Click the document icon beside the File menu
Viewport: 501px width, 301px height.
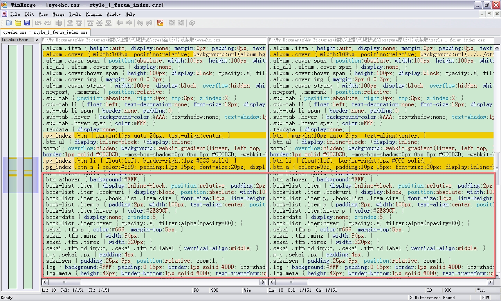tap(5, 14)
